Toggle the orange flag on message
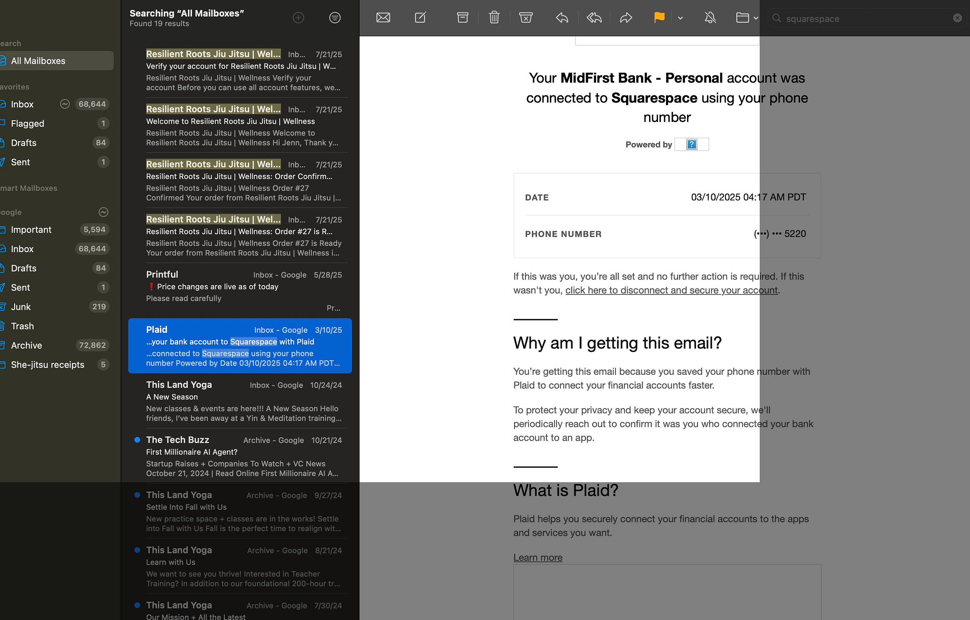The width and height of the screenshot is (970, 620). [659, 18]
